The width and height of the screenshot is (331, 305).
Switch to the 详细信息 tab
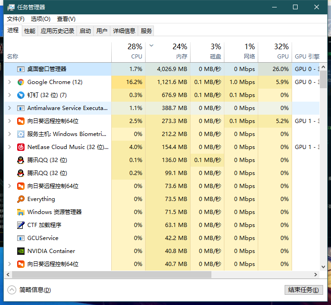pos(124,31)
